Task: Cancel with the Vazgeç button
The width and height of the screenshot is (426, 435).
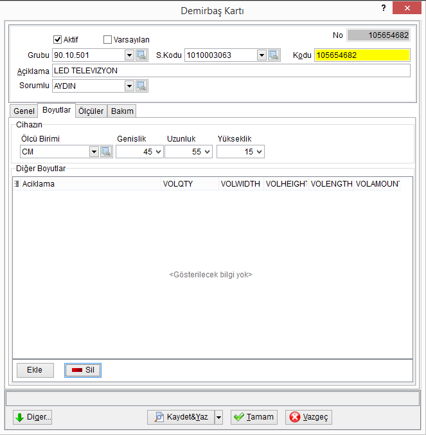Action: point(308,417)
